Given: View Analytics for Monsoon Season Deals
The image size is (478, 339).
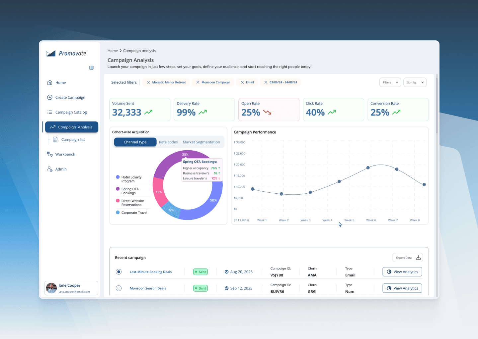Looking at the screenshot, I should pyautogui.click(x=402, y=288).
